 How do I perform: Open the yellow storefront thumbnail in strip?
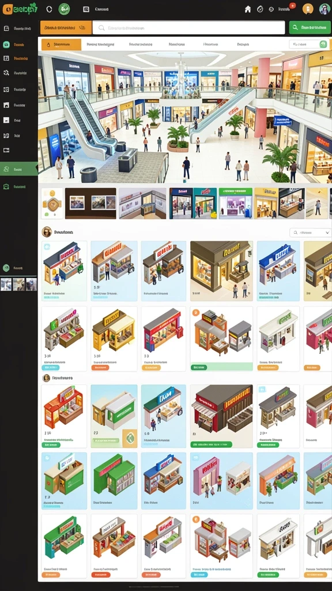[280, 204]
